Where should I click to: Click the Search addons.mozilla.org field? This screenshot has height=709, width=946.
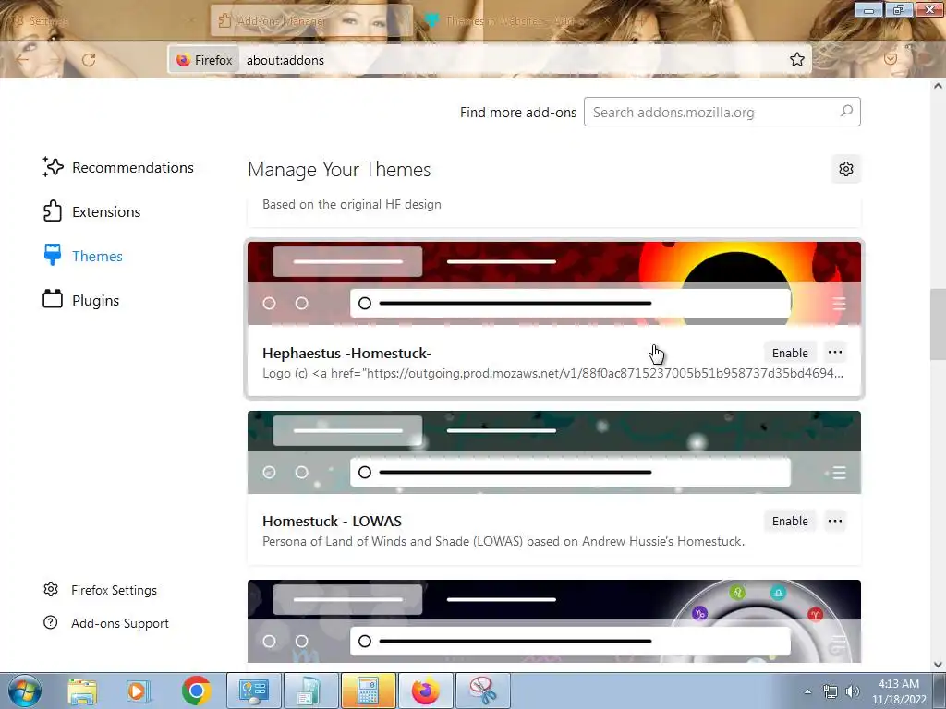[x=722, y=112]
